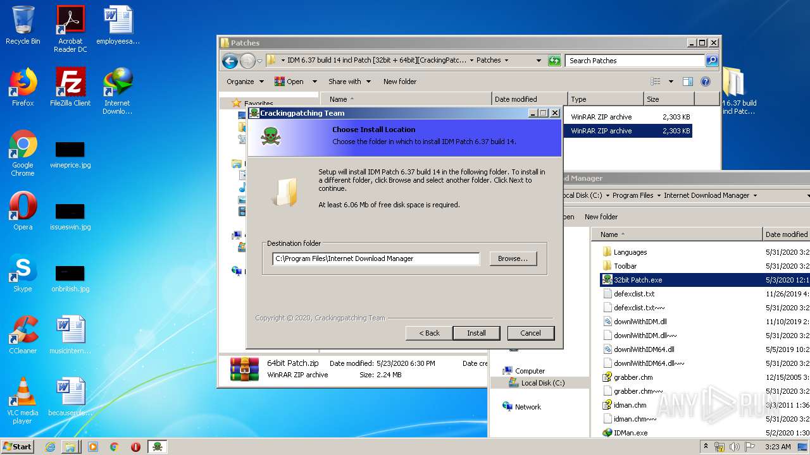Open the musicintern… Word document
This screenshot has height=455, width=810.
(70, 335)
